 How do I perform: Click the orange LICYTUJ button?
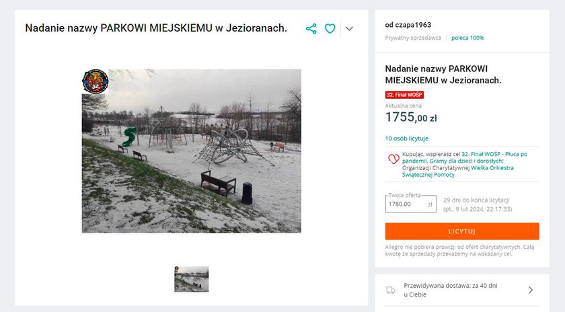point(462,231)
